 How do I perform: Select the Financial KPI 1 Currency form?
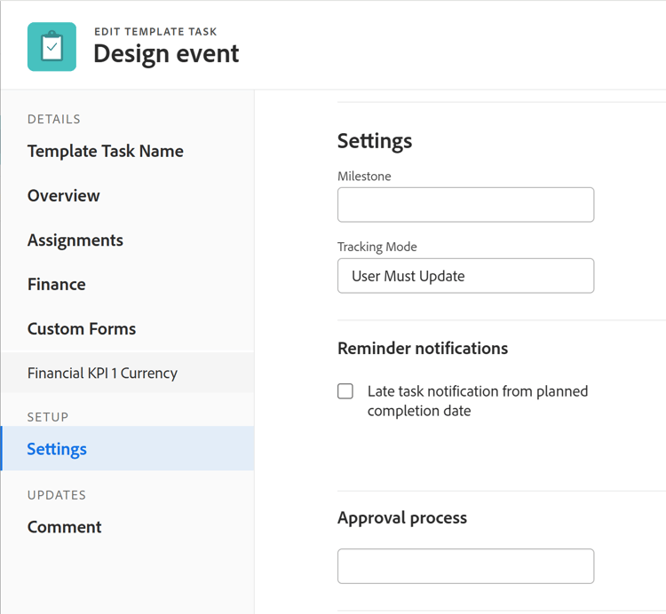(103, 373)
